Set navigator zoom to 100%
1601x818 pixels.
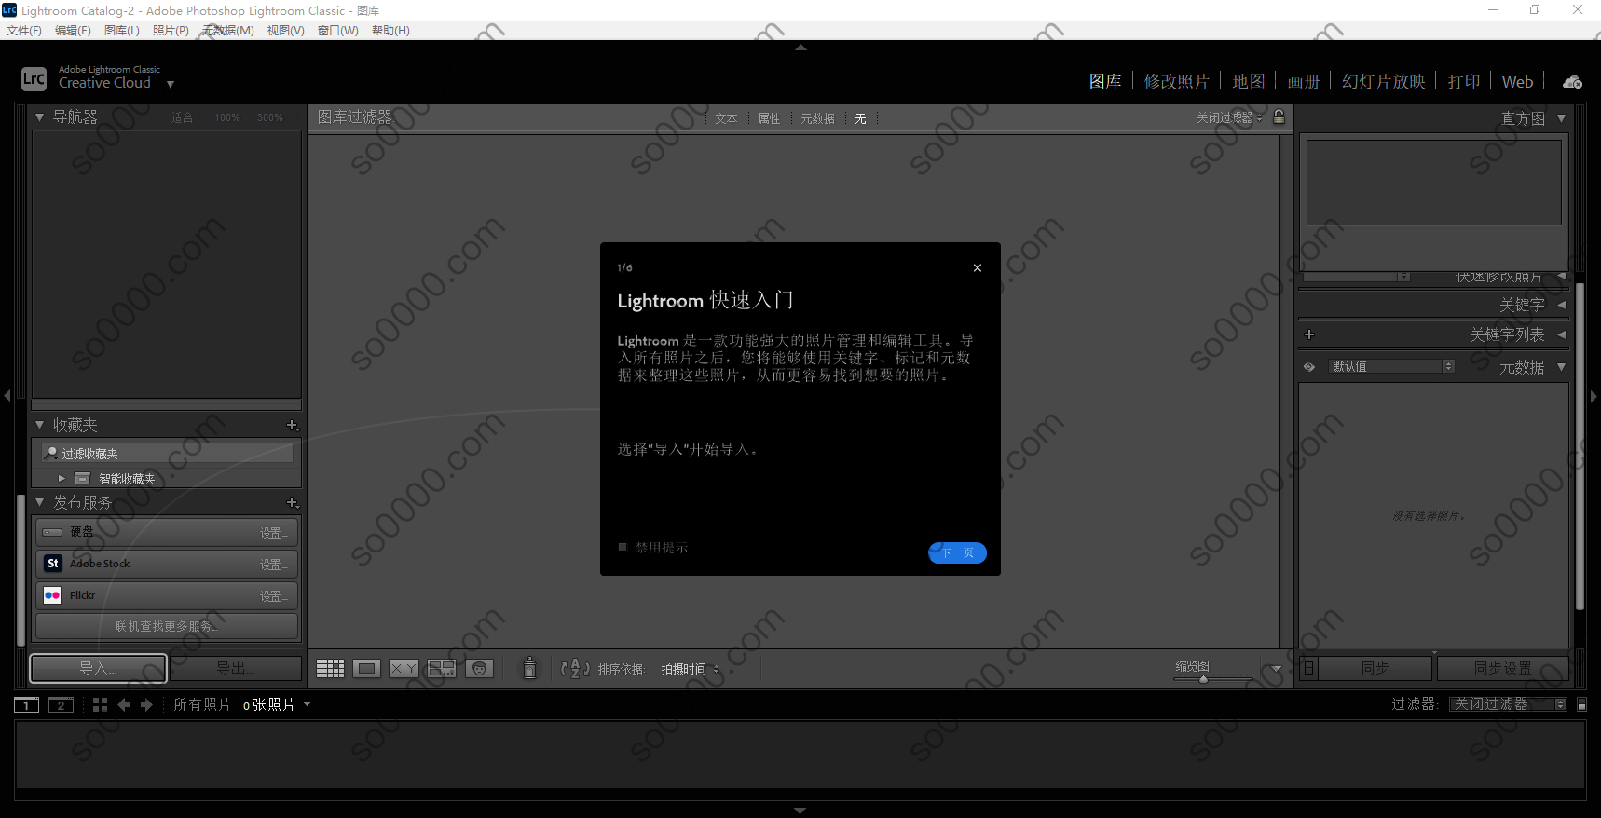227,118
